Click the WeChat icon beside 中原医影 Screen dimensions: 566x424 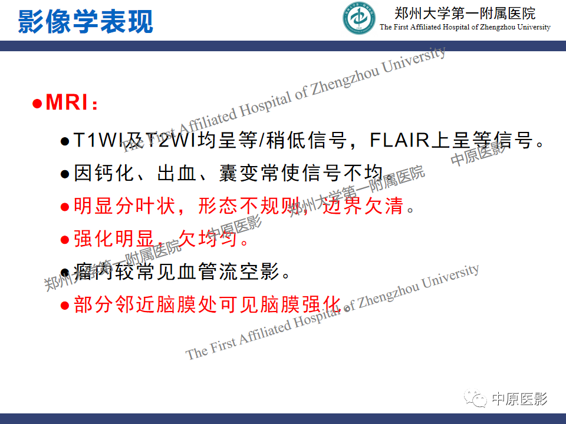pyautogui.click(x=475, y=399)
